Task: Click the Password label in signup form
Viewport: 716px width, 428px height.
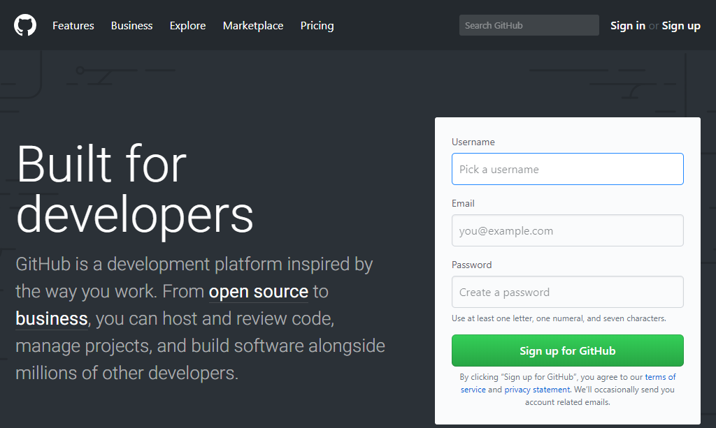Action: [471, 265]
